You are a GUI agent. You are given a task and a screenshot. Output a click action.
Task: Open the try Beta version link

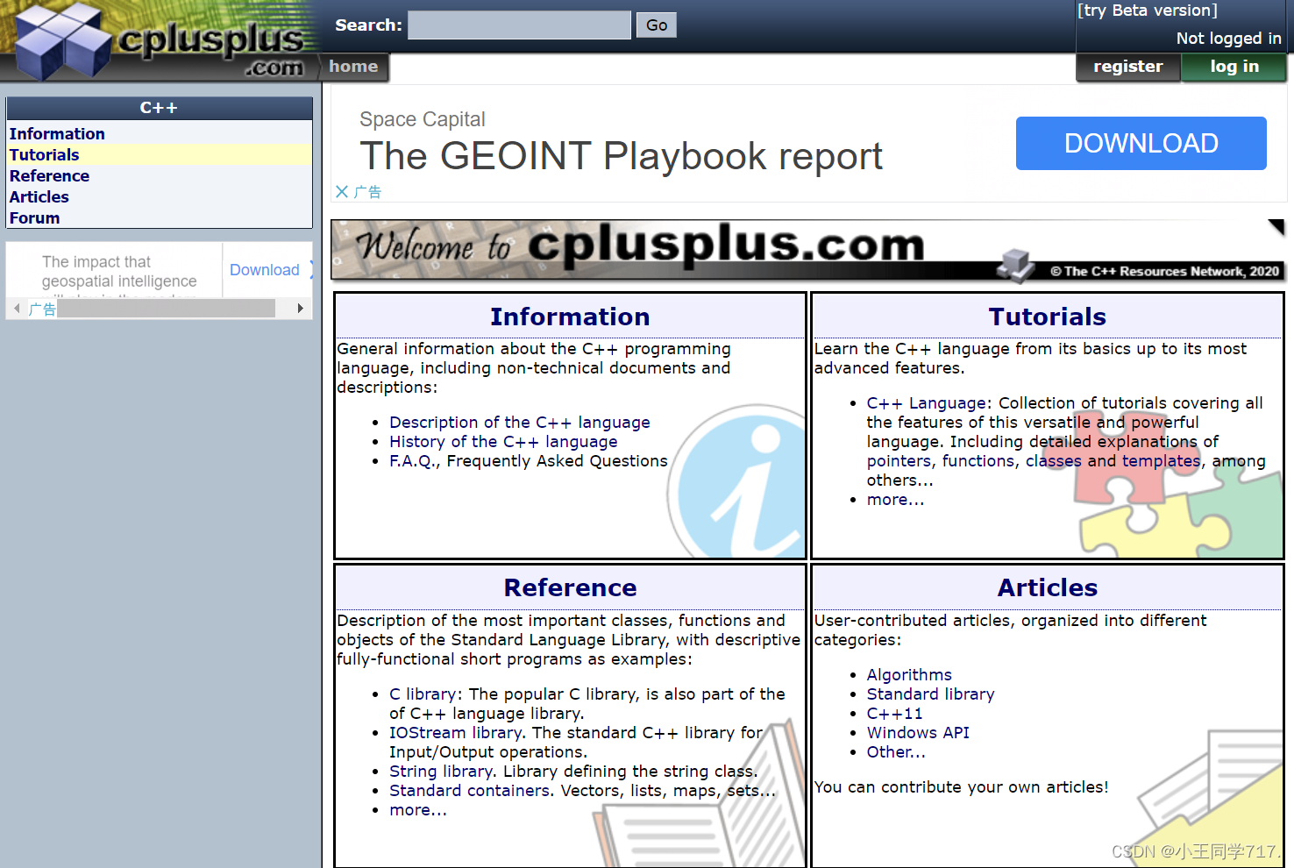pyautogui.click(x=1148, y=11)
